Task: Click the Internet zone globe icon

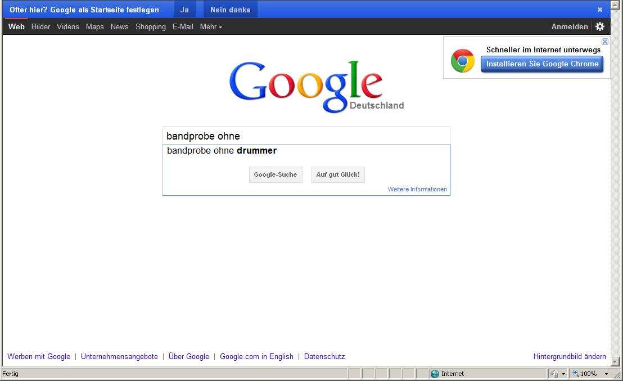Action: pyautogui.click(x=435, y=374)
